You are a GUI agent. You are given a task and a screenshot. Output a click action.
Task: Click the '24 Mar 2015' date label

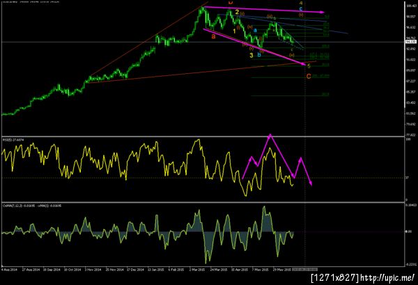pos(219,270)
